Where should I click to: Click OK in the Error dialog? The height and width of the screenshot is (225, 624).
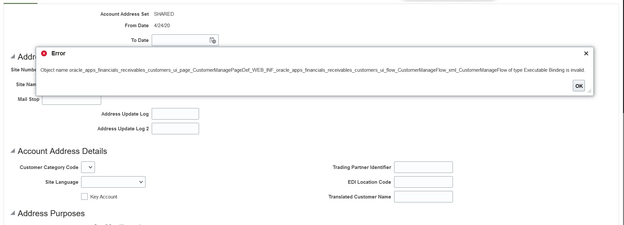(x=579, y=86)
